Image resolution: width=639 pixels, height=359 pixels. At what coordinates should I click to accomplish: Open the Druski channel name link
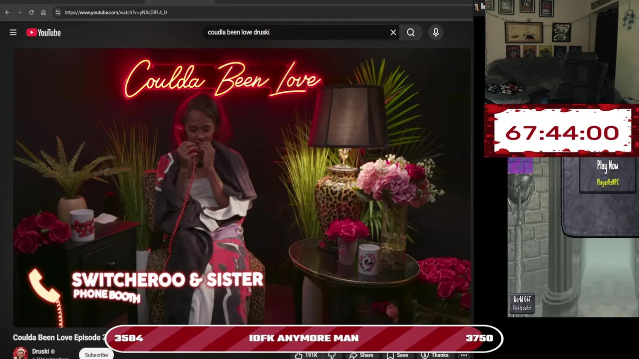click(x=40, y=352)
